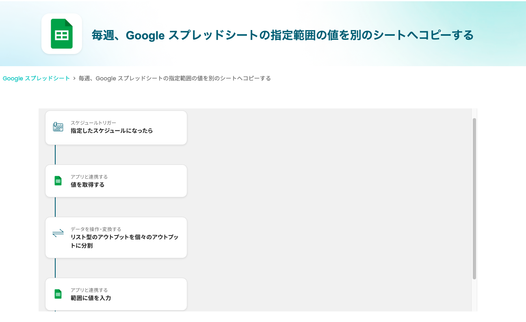Click connector line below the 値を取得する card
This screenshot has width=526, height=322.
click(55, 207)
